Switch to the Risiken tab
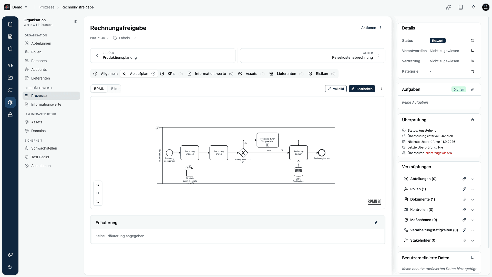This screenshot has width=492, height=277. (x=322, y=74)
